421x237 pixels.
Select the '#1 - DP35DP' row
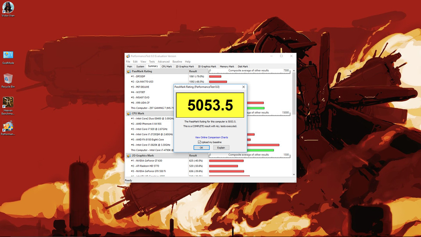point(157,77)
